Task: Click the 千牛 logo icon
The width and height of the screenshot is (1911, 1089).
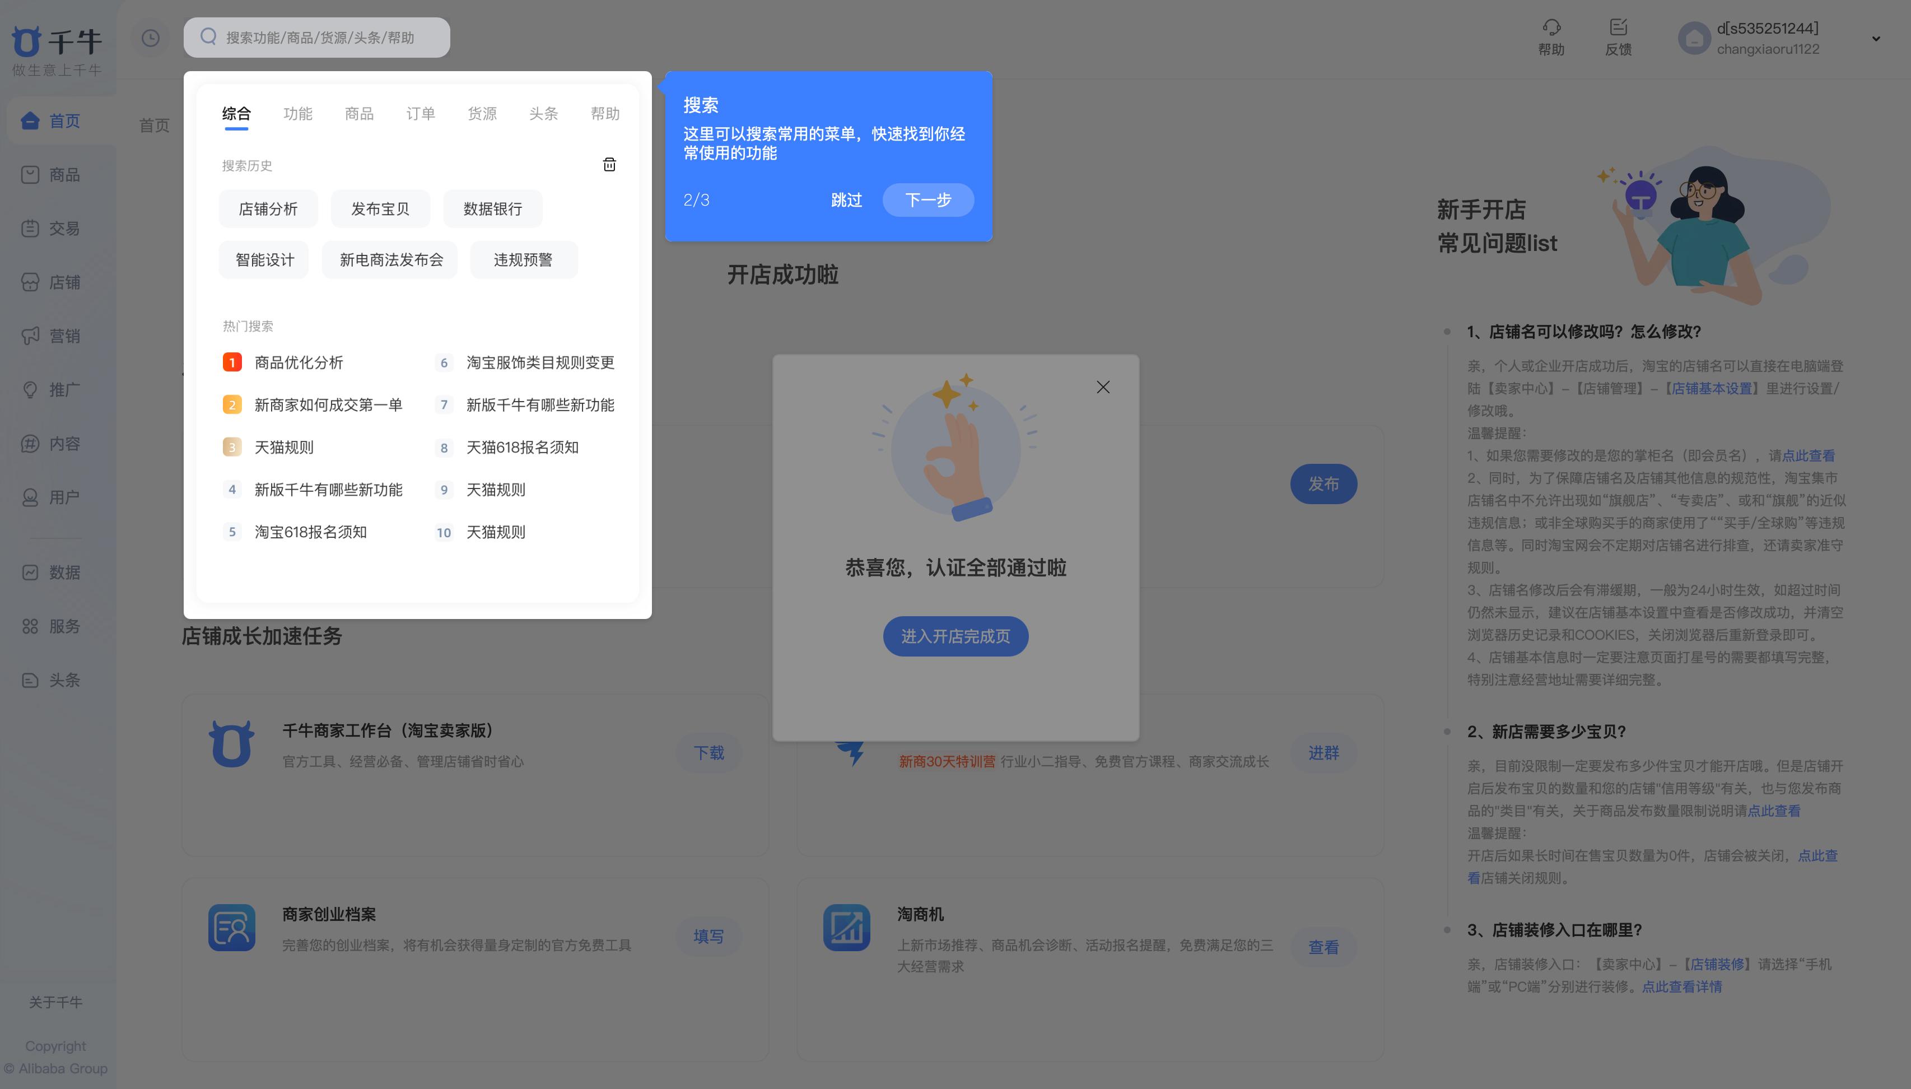Action: (x=27, y=41)
